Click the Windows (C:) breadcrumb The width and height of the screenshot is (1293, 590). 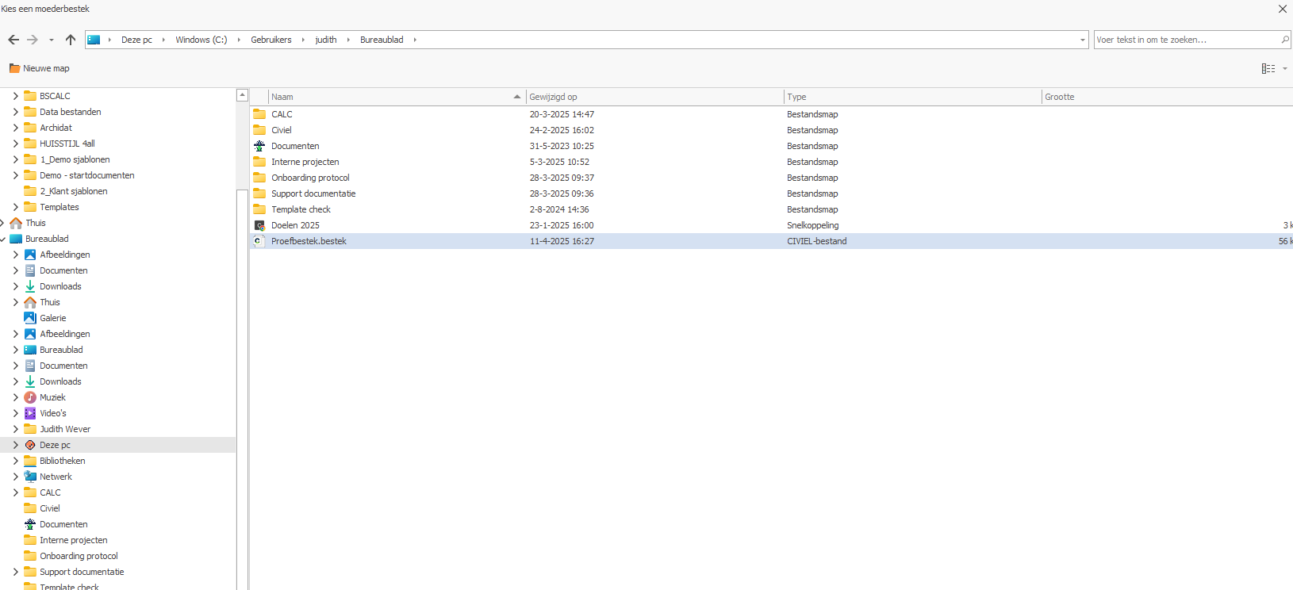click(201, 40)
